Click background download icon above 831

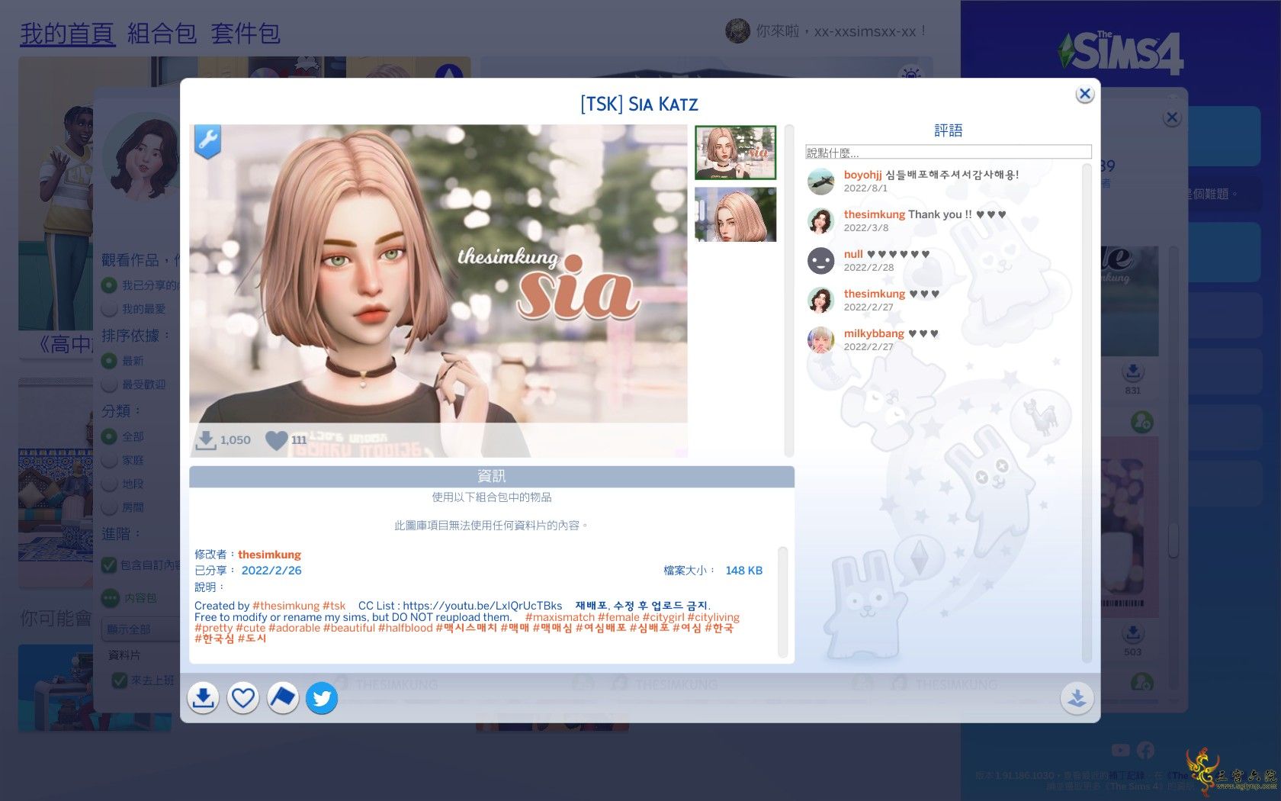click(x=1133, y=372)
